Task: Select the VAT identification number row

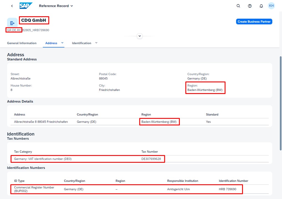Action: pos(140,159)
